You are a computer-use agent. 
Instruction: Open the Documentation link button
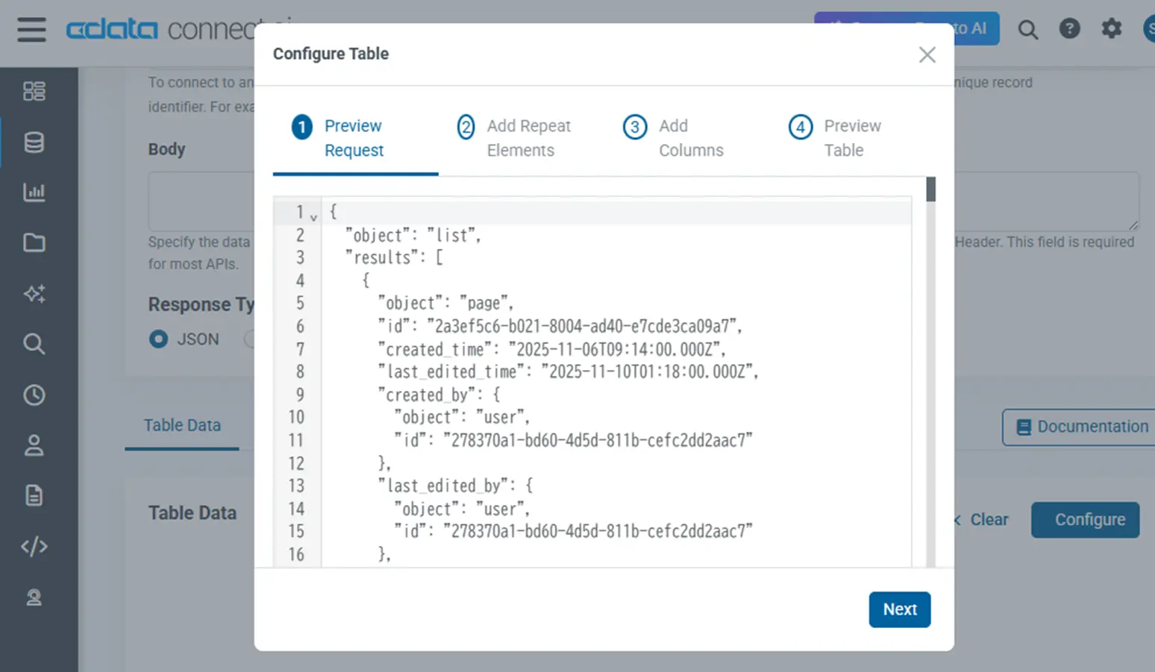(x=1083, y=427)
